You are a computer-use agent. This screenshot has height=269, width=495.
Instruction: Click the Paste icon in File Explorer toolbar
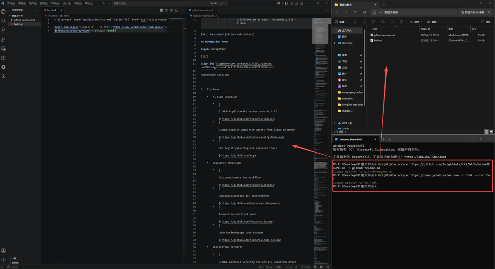[x=374, y=22]
